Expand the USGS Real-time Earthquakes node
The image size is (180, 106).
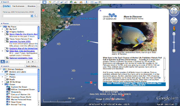(3, 51)
